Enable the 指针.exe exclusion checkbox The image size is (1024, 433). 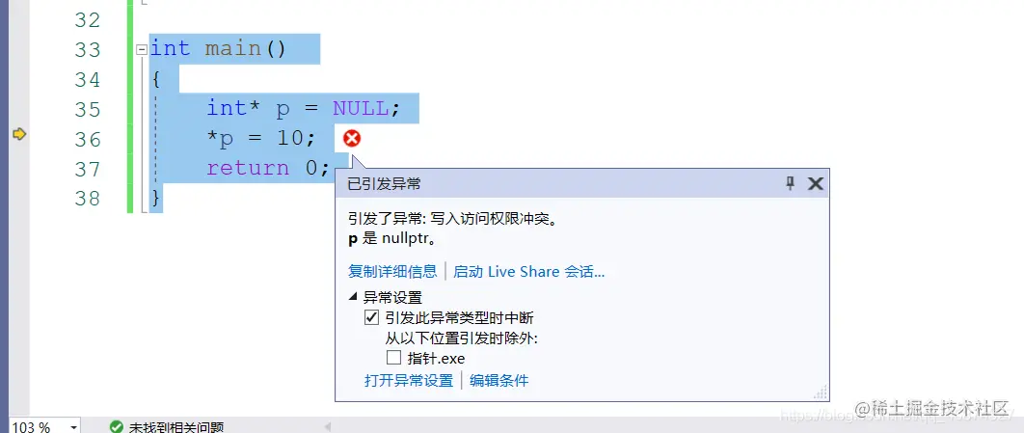[393, 357]
